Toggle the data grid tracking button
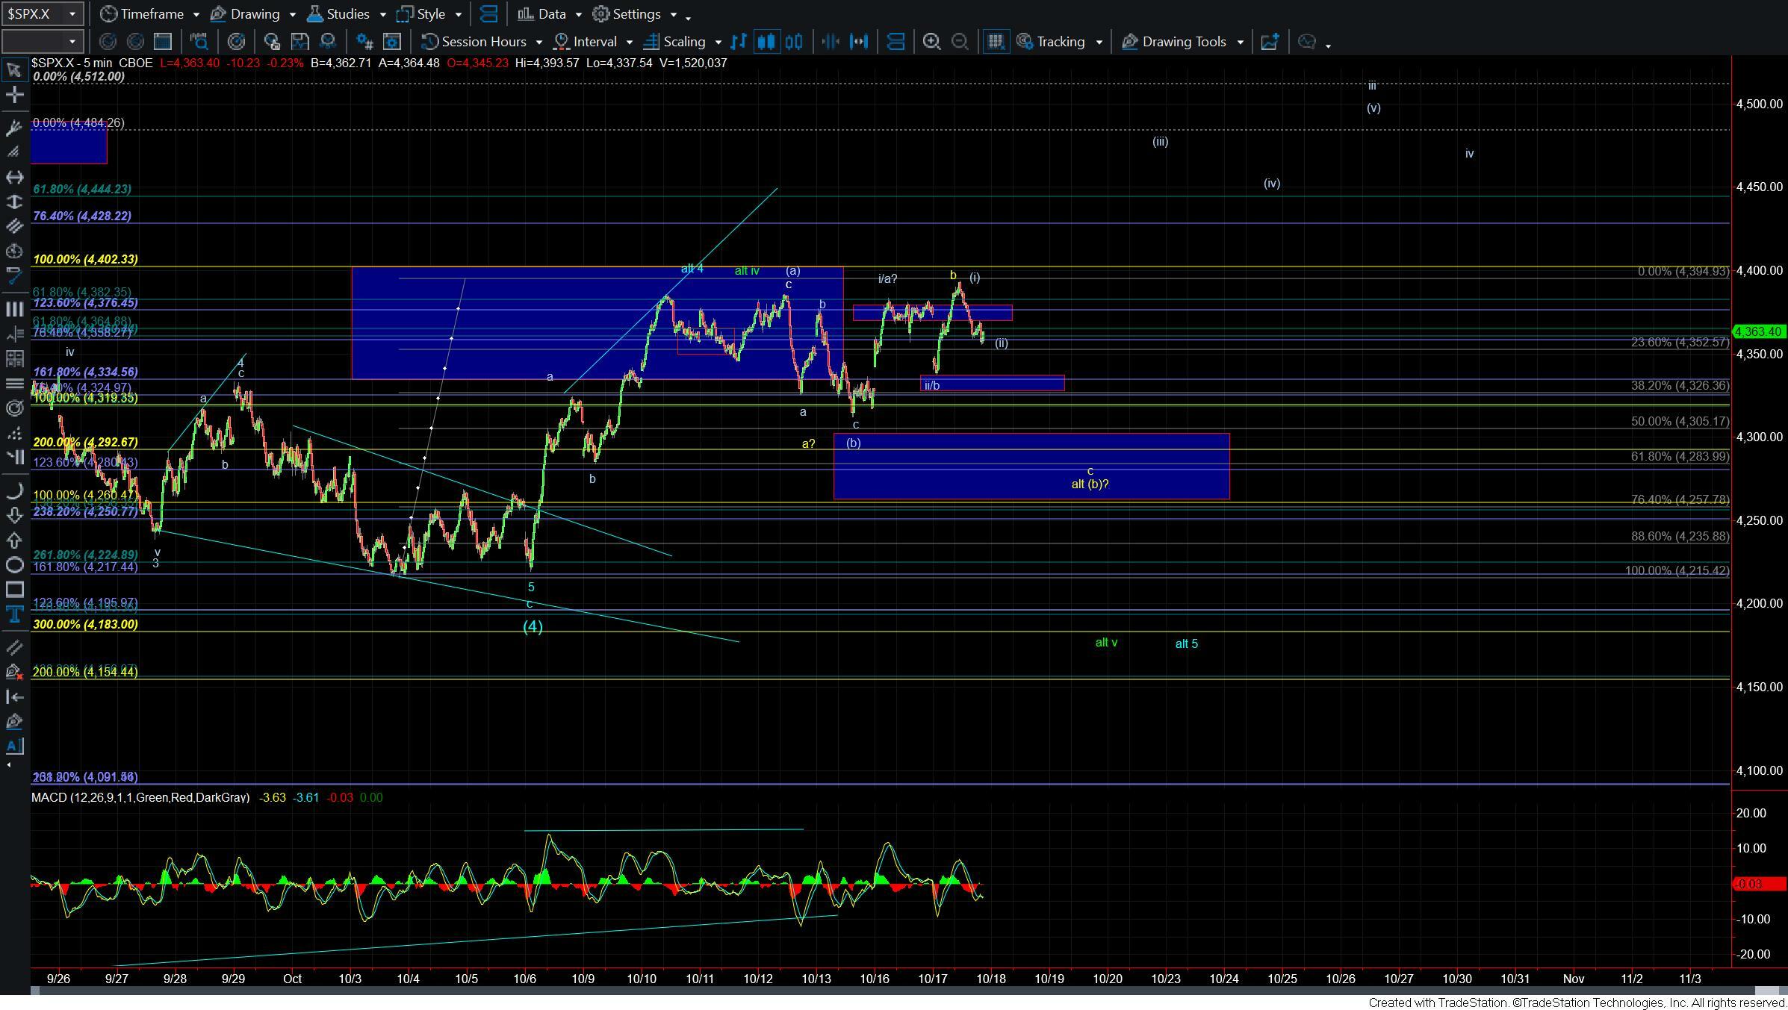Viewport: 1788px width, 1010px height. (995, 42)
